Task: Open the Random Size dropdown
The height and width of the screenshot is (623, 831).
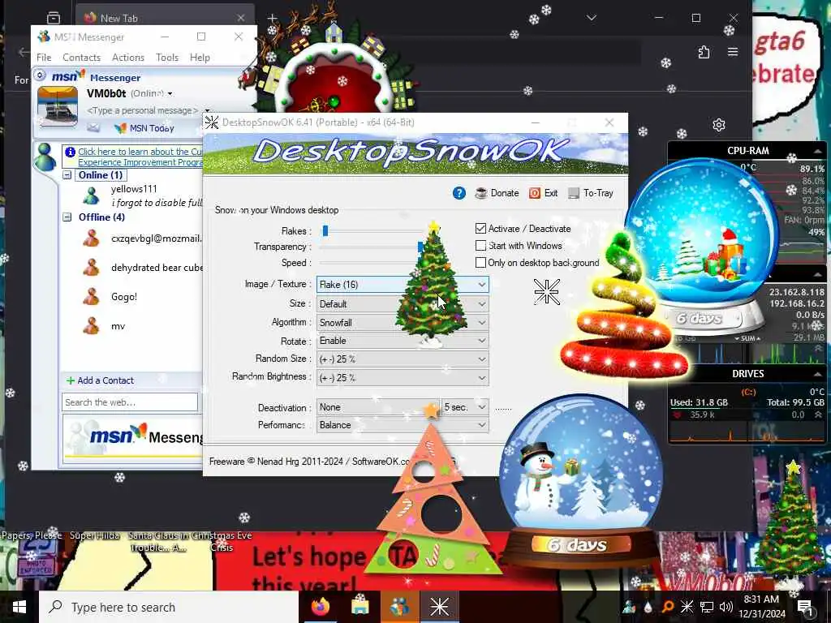Action: [x=403, y=359]
